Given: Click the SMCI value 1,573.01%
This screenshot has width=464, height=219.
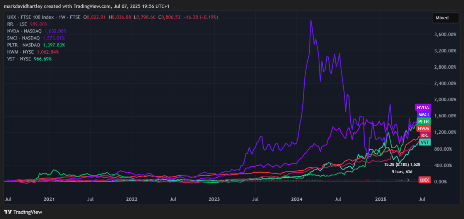Looking at the screenshot, I should coord(54,38).
